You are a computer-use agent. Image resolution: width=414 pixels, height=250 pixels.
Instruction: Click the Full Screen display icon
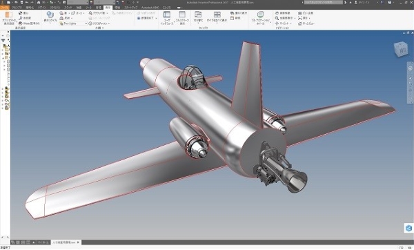coord(182,15)
